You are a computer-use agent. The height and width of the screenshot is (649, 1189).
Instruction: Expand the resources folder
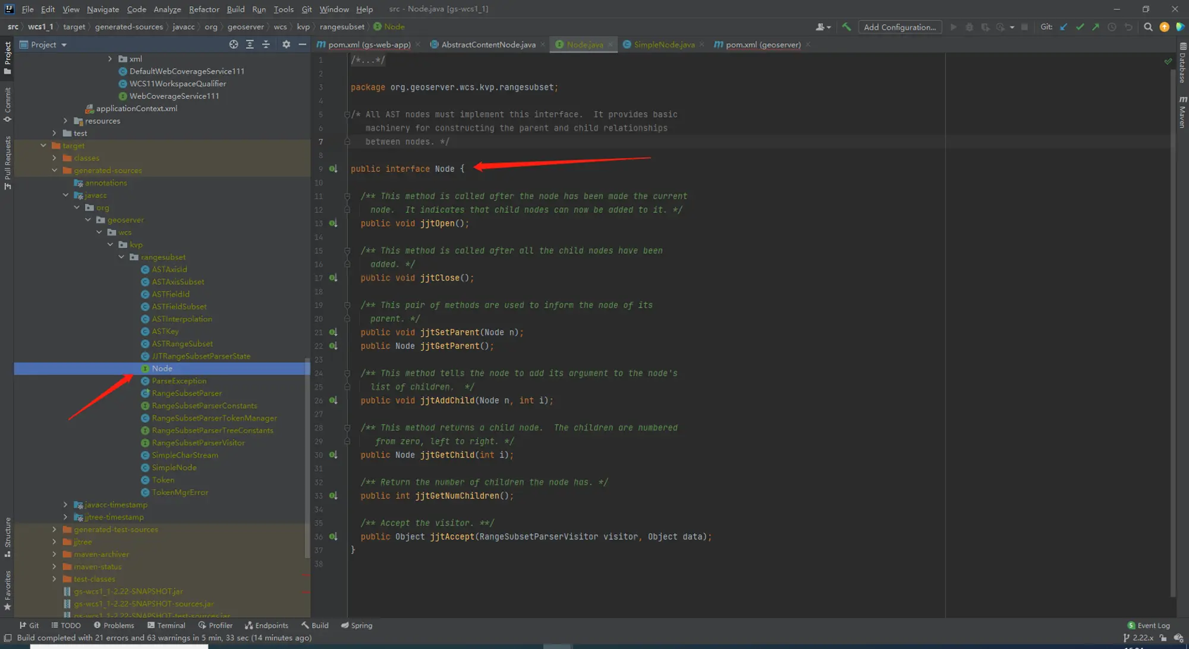click(x=65, y=121)
